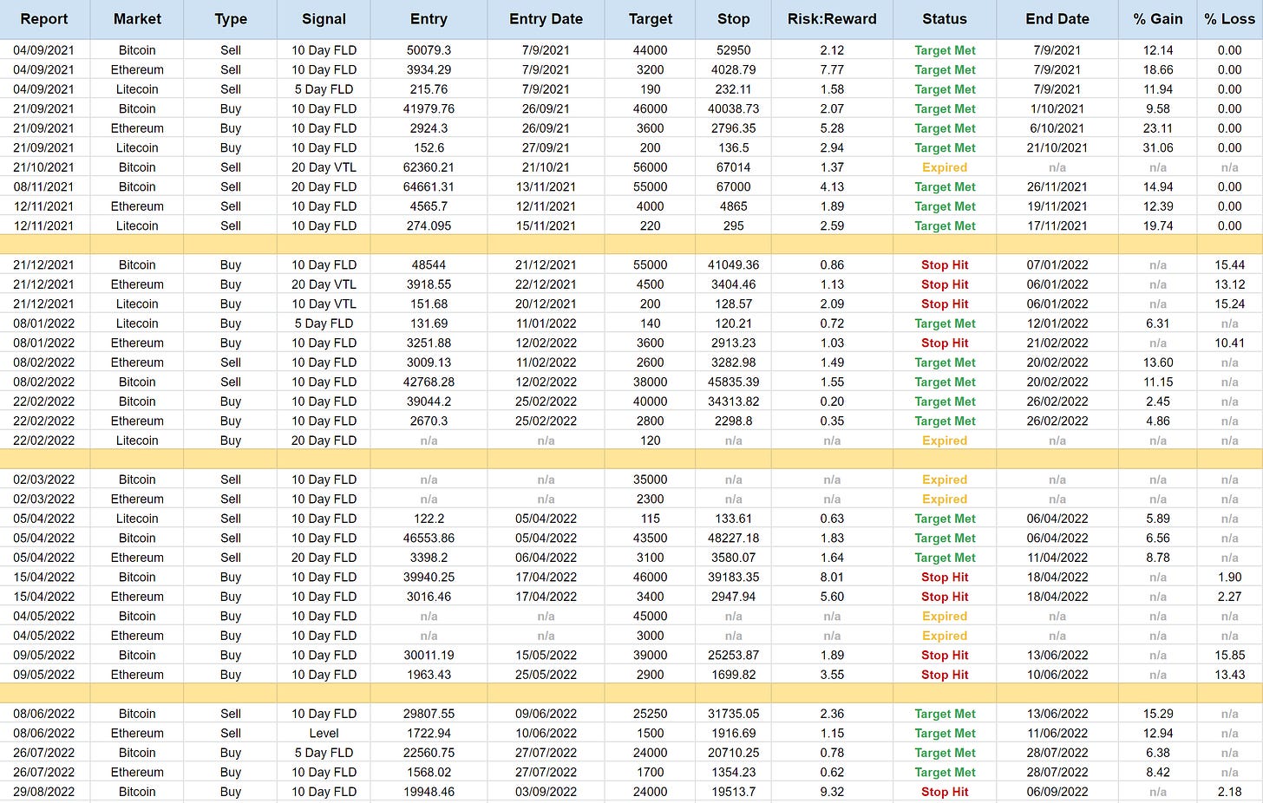The width and height of the screenshot is (1263, 803).
Task: Select stop value 34313.82
Action: click(733, 401)
